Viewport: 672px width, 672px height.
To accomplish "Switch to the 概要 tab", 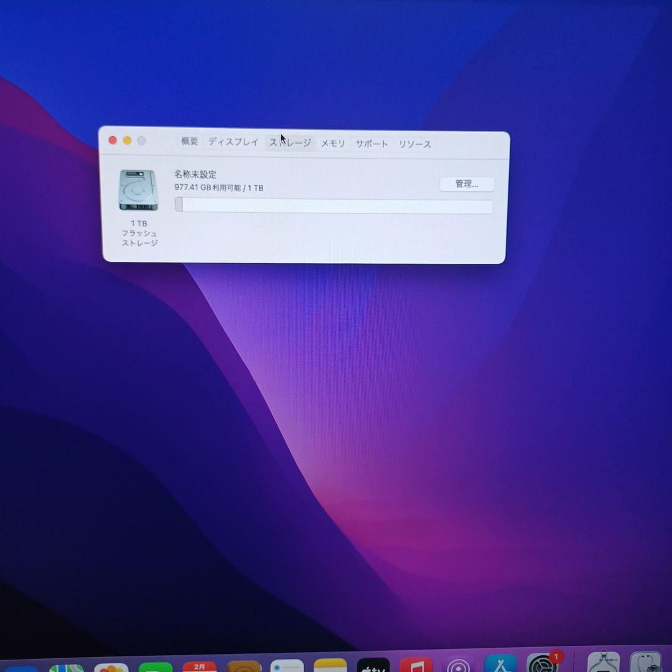I will click(x=189, y=142).
